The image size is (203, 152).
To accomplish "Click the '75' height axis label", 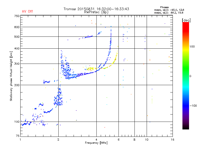I will [x=18, y=136].
